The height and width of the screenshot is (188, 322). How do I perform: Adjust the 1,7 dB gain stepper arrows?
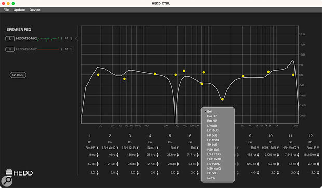click(x=97, y=164)
